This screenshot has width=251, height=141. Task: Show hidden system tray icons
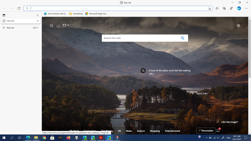(207, 138)
